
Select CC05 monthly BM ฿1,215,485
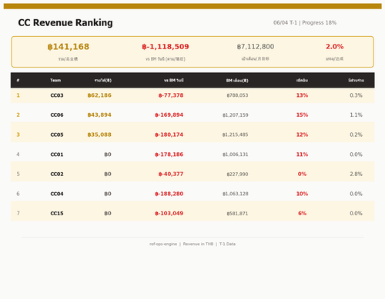pyautogui.click(x=236, y=135)
